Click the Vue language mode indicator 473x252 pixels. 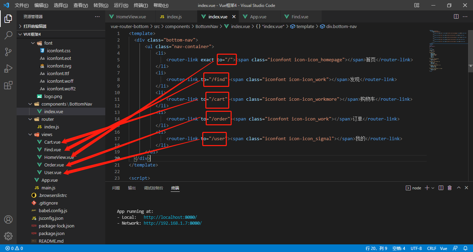[x=444, y=249]
